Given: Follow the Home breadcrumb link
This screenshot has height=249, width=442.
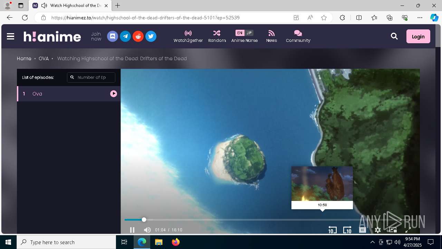Looking at the screenshot, I should click(24, 58).
